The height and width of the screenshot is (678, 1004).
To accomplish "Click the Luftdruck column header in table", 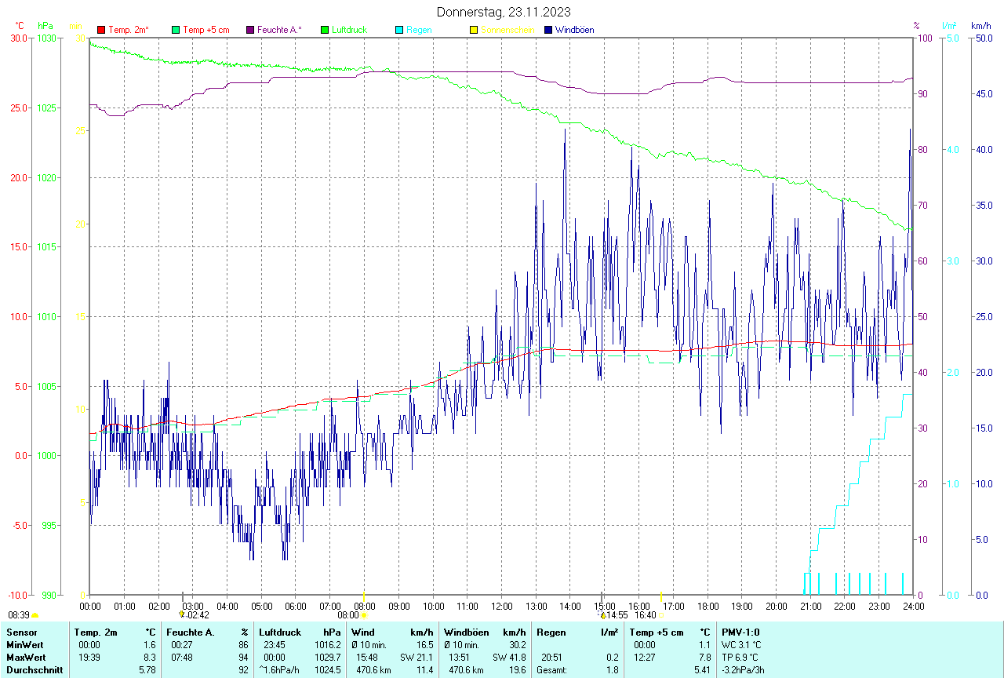I will tap(280, 632).
